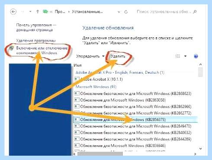Click the vertical scrollbar up arrow

(x=200, y=65)
